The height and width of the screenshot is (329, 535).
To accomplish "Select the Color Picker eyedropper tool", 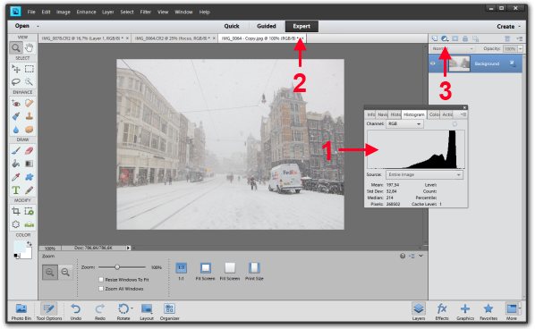I will coord(16,177).
